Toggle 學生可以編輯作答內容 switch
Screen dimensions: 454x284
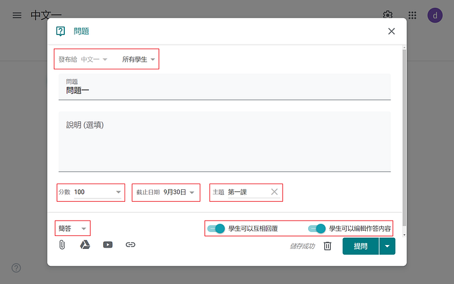[x=317, y=228]
